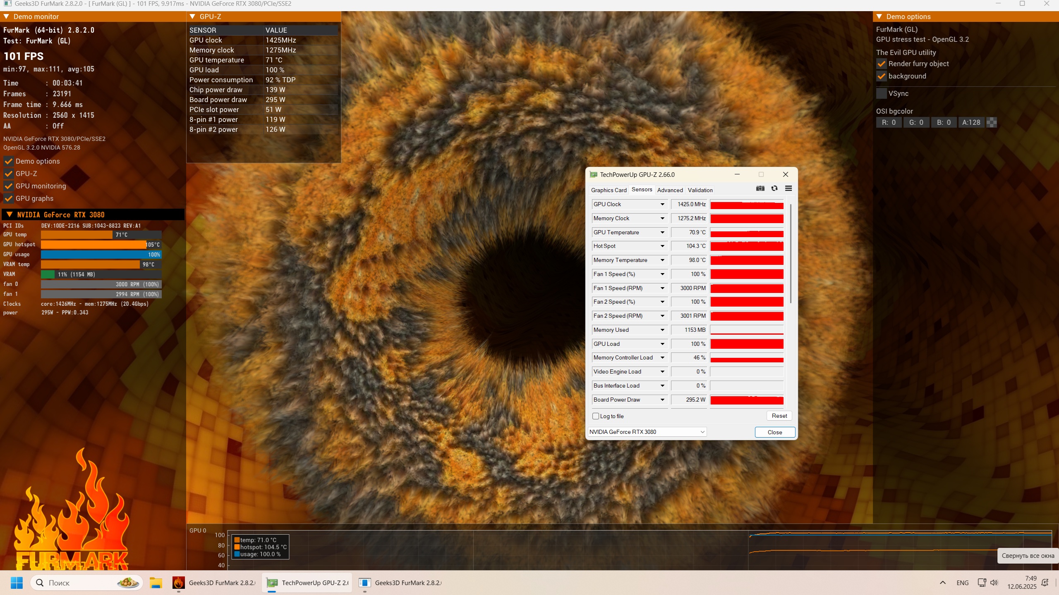Open second Geeks3D FurMark taskbar window
The height and width of the screenshot is (595, 1059).
point(400,583)
